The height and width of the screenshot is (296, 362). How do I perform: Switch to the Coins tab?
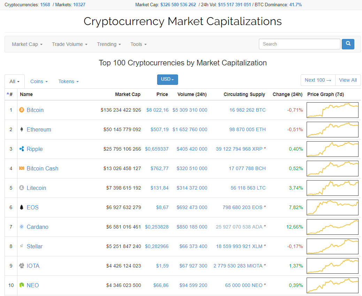39,81
